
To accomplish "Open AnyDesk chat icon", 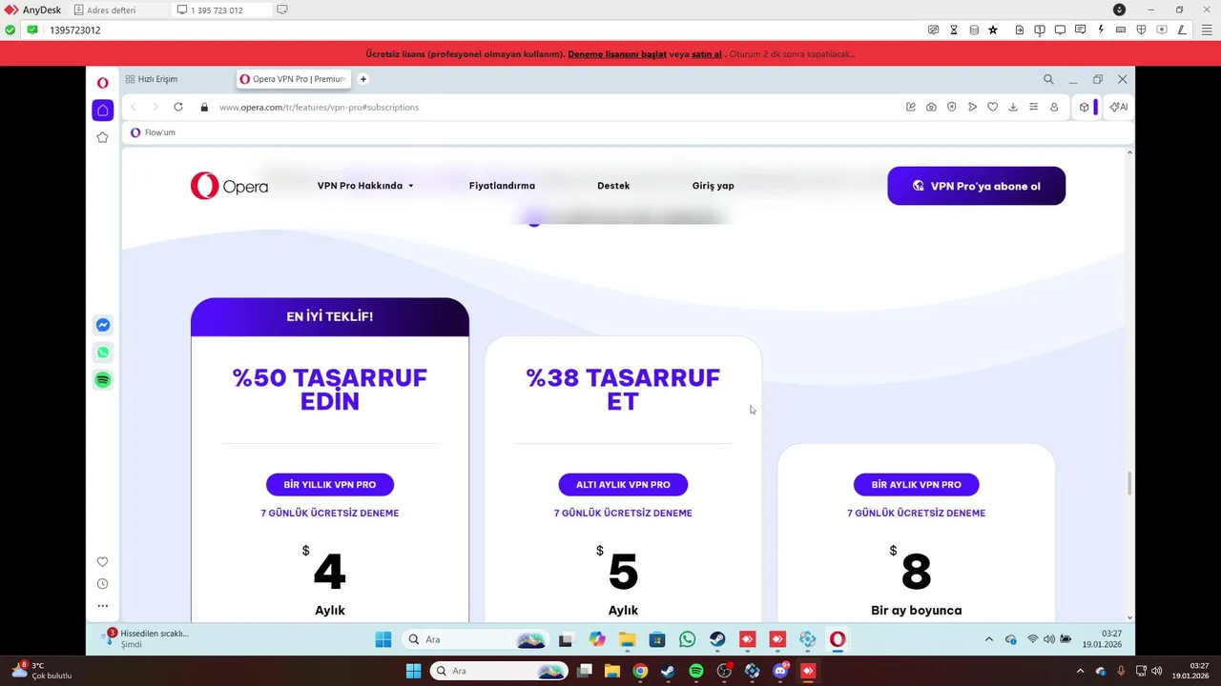I will [x=1080, y=30].
